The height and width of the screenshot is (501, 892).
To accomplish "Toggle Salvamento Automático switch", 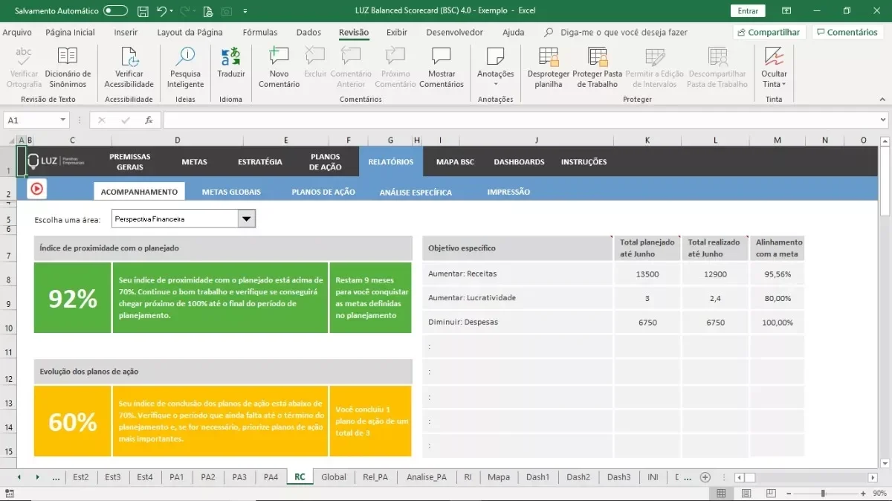I will click(x=115, y=11).
